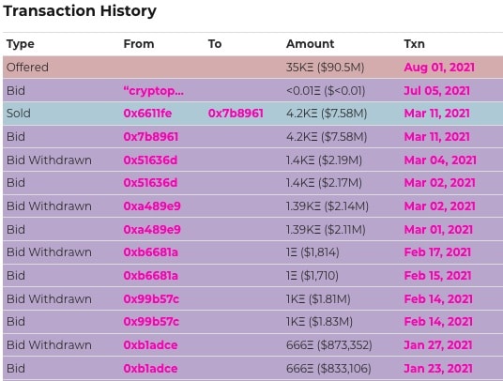Screen dimensions: 503x381
Task: Open 0xb1adce in the Bid Withdrawn row
Action: coord(150,345)
